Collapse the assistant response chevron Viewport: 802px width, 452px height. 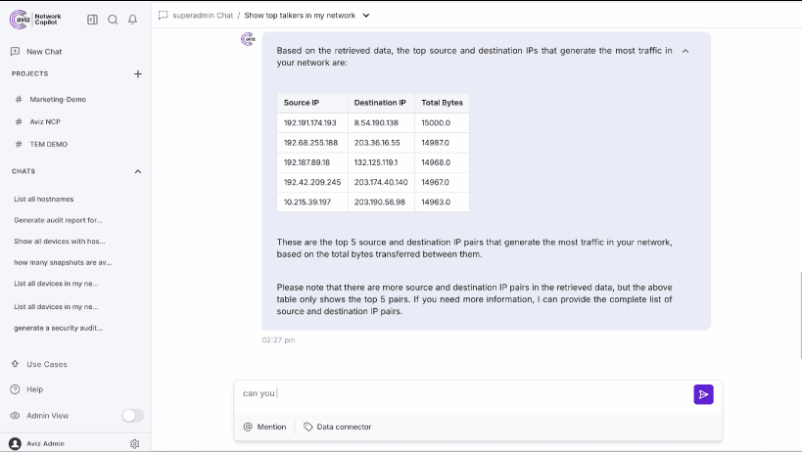tap(685, 51)
